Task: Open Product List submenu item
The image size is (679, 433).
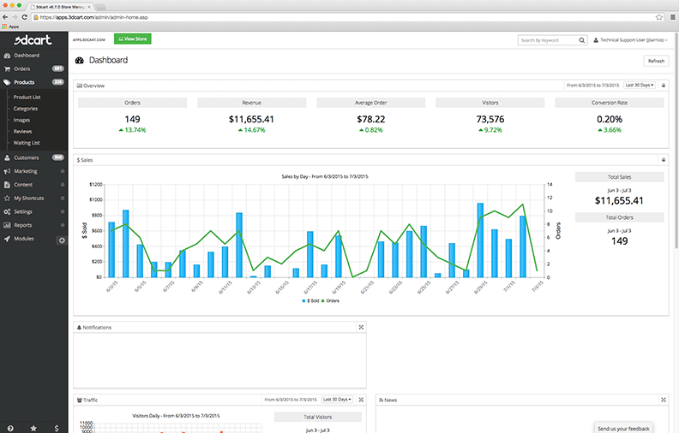Action: pos(27,98)
